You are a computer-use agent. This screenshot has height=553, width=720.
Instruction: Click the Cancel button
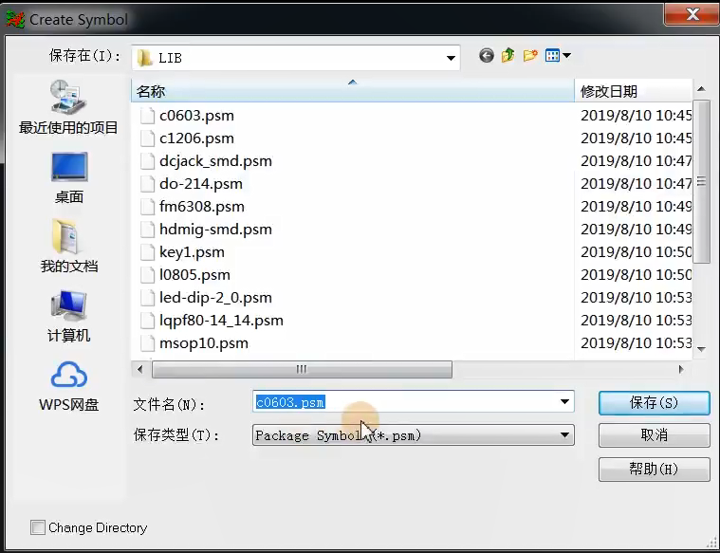click(654, 435)
